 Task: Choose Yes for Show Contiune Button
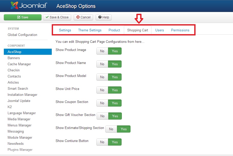(115, 142)
